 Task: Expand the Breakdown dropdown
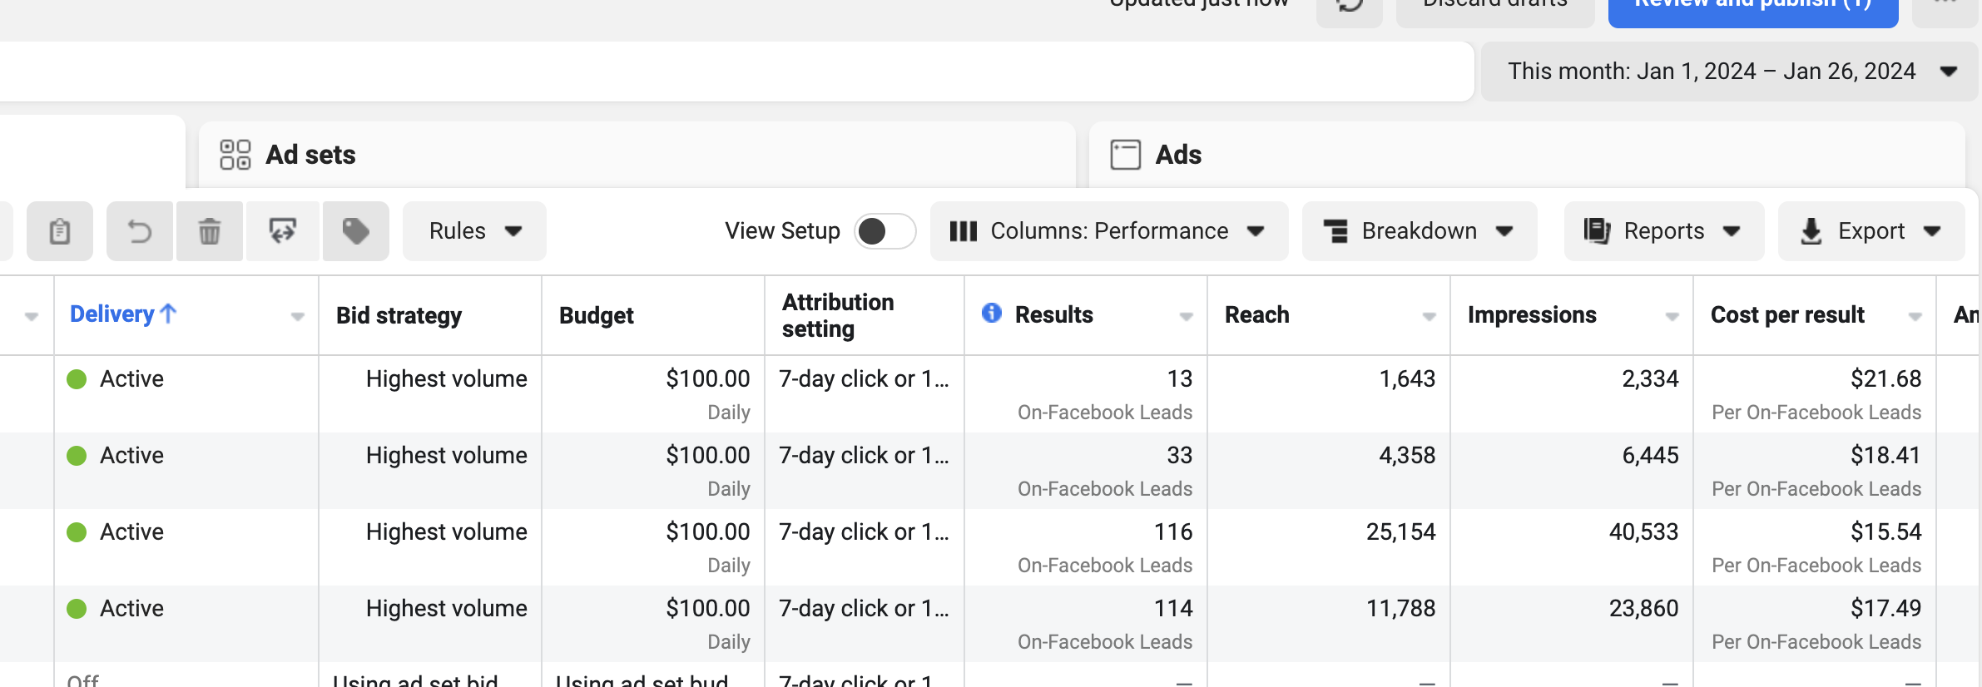point(1419,231)
